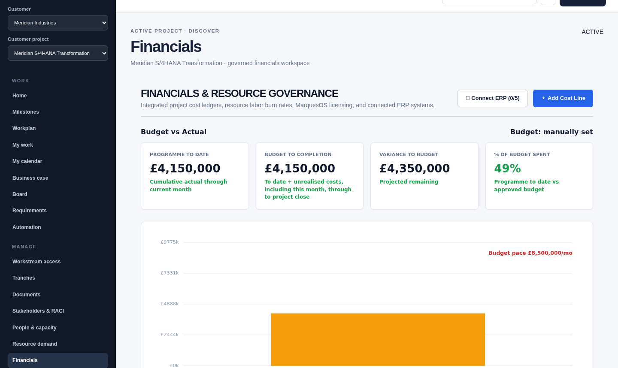Click the Add Cost Line button
This screenshot has width=618, height=368.
click(563, 98)
